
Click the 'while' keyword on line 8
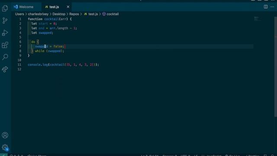[39, 51]
